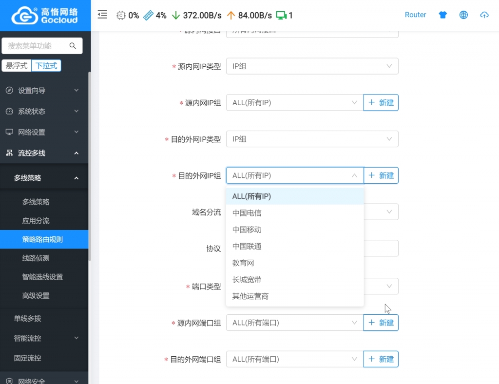The width and height of the screenshot is (499, 384).
Task: Open the 域名分流 dropdown arrow
Action: click(x=389, y=212)
